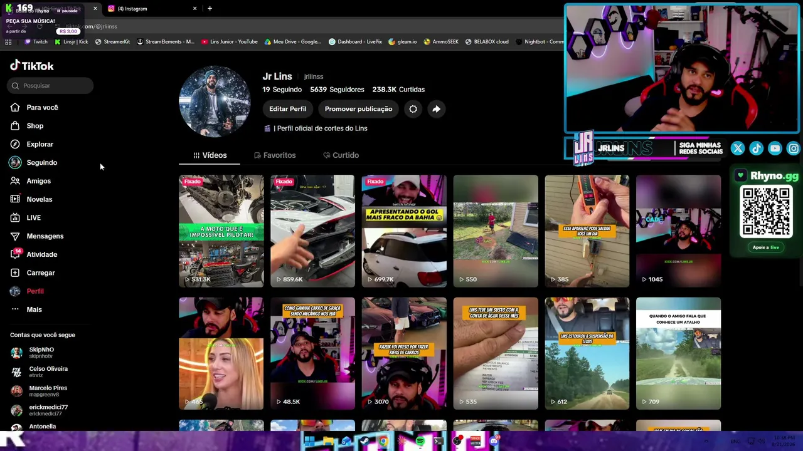Open Novelas in the sidebar
The height and width of the screenshot is (451, 803).
point(31,199)
